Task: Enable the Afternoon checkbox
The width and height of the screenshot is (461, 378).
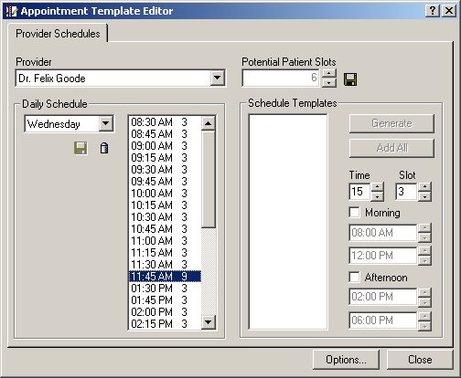Action: 354,278
